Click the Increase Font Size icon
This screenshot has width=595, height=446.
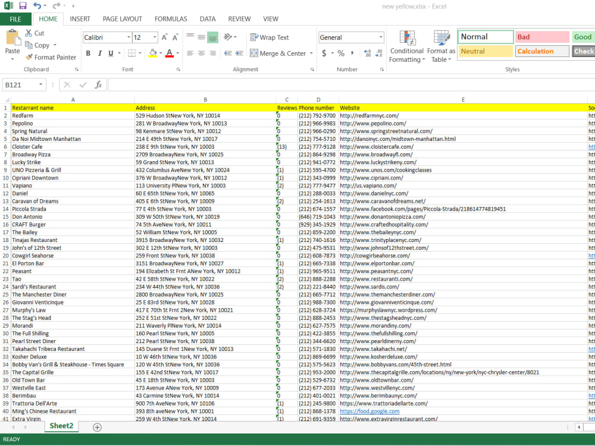[x=164, y=37]
